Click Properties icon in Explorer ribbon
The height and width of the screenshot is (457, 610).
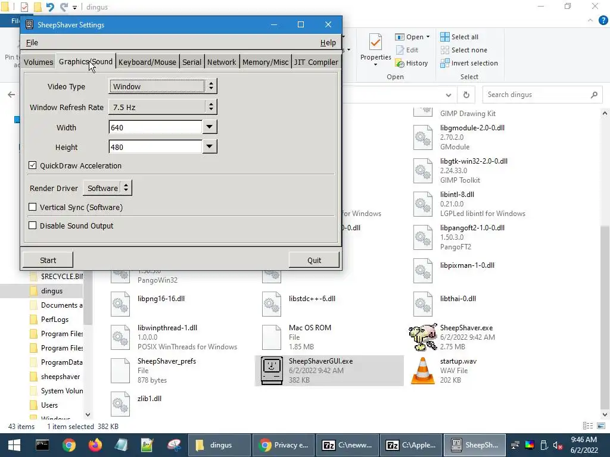(375, 42)
